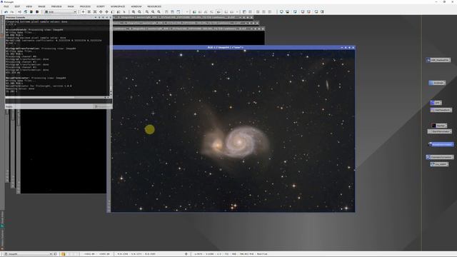Shade the RGB galaxy image window
Screen dimensions: 457x257
[342, 47]
